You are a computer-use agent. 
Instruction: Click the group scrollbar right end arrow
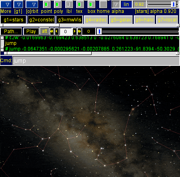click(178, 25)
